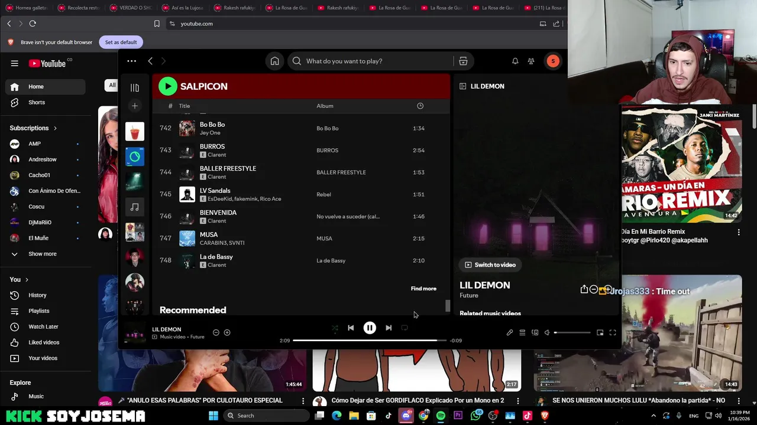
Task: Open Windows Start menu
Action: 213,416
